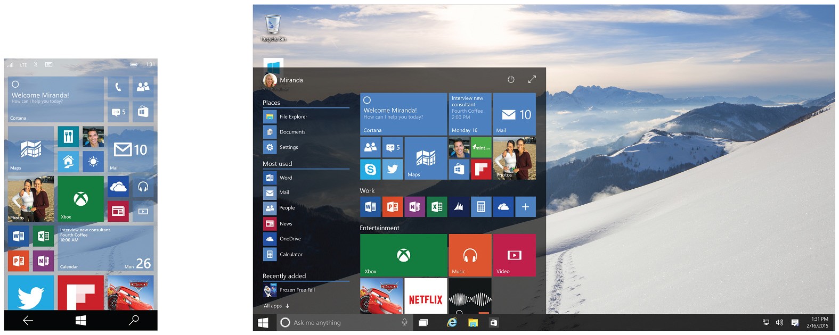Tap the Twitter tile on the phone
This screenshot has height=335, width=839.
[x=31, y=293]
